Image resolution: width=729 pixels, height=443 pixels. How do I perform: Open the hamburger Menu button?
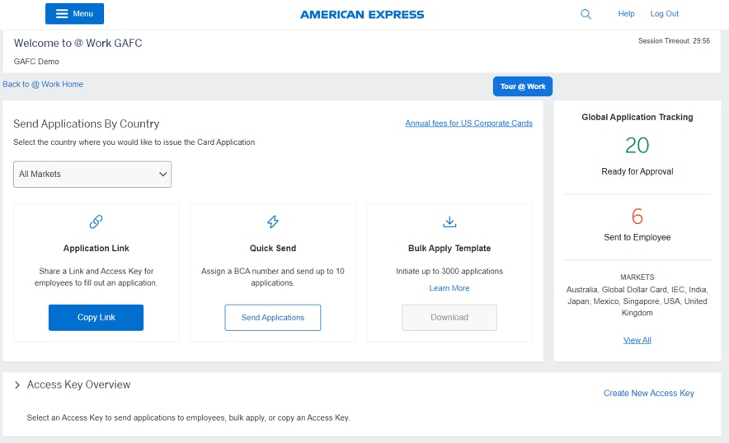pos(74,14)
